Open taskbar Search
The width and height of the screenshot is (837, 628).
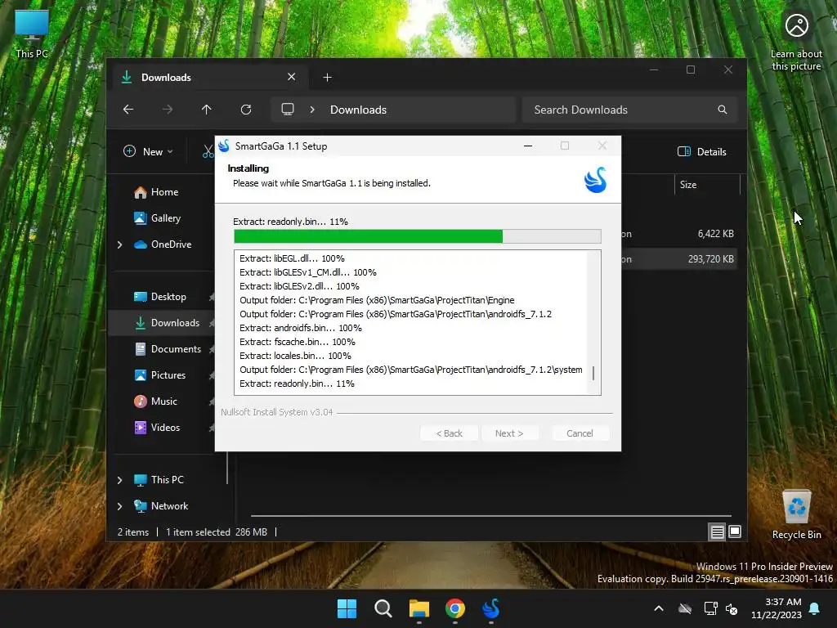[383, 608]
